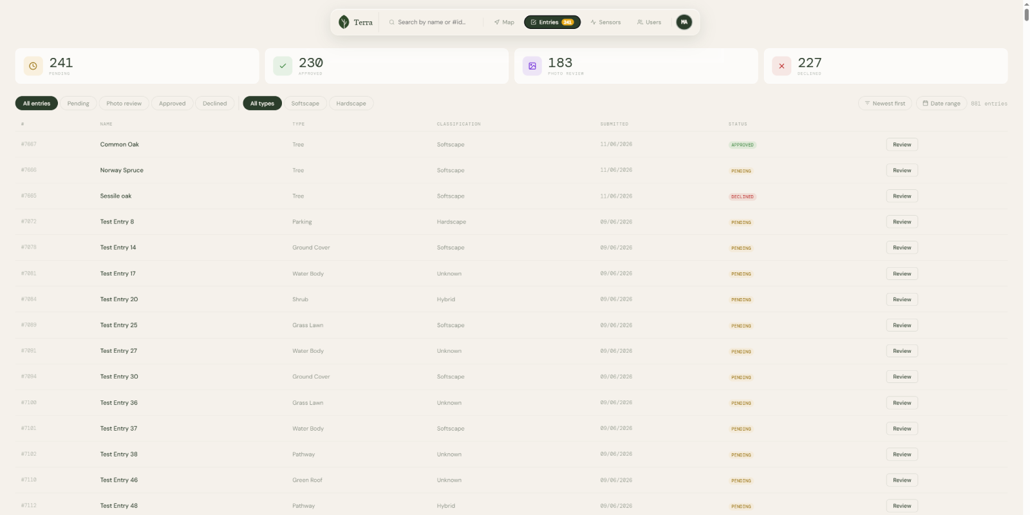This screenshot has width=1030, height=515.
Task: Review Test Entry 25
Action: click(902, 325)
